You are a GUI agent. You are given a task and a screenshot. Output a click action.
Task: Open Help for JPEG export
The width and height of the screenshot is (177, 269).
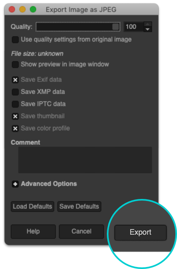[33, 232]
